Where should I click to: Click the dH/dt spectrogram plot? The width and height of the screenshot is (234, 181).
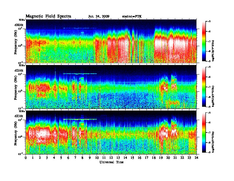[x=111, y=41]
